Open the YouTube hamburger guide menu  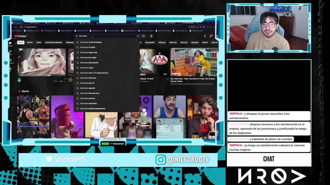click(x=10, y=36)
